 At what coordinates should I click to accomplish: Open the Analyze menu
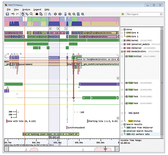26,10
